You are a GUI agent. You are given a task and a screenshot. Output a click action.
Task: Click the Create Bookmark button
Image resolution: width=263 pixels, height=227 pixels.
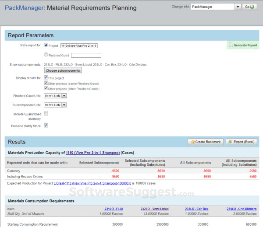(206, 142)
